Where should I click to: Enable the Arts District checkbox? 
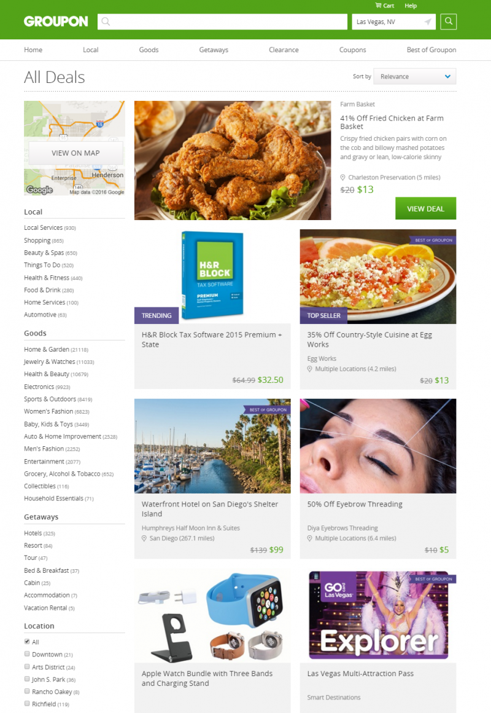pyautogui.click(x=27, y=667)
